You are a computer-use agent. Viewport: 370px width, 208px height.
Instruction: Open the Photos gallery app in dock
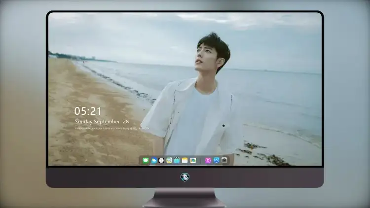coord(193,160)
